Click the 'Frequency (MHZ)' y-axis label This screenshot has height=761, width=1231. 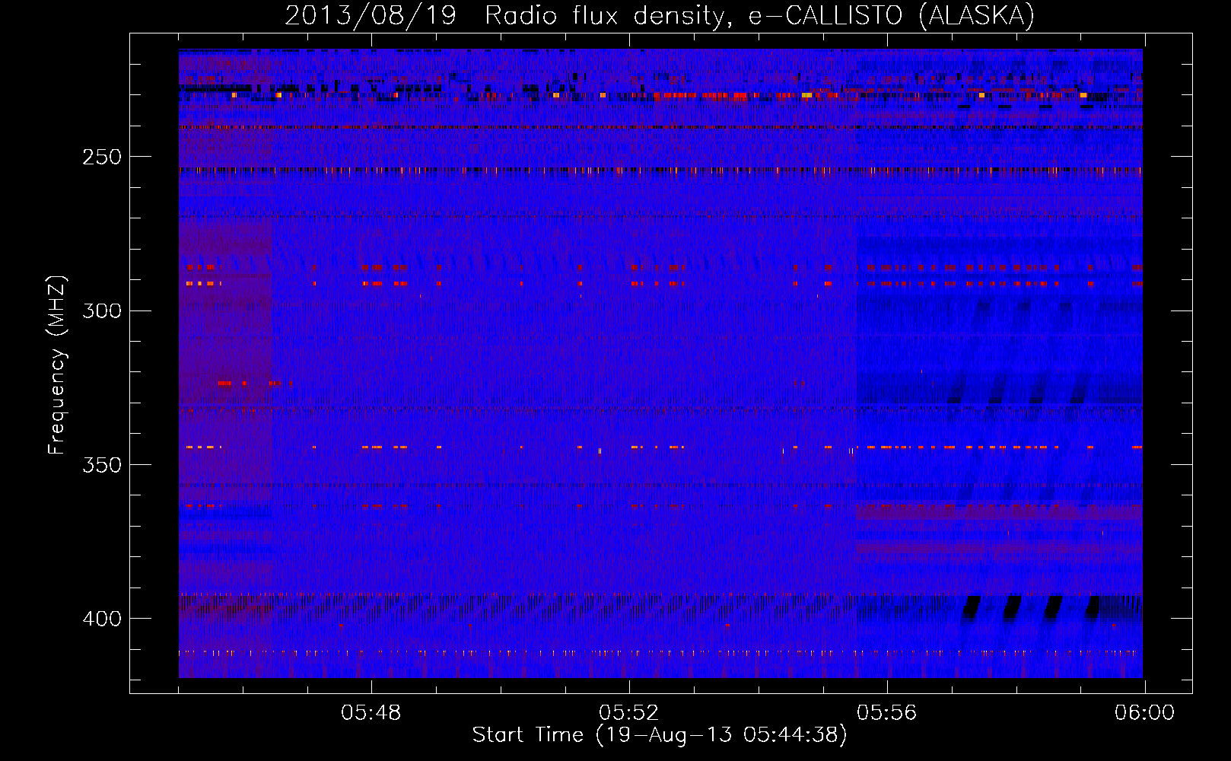click(57, 365)
